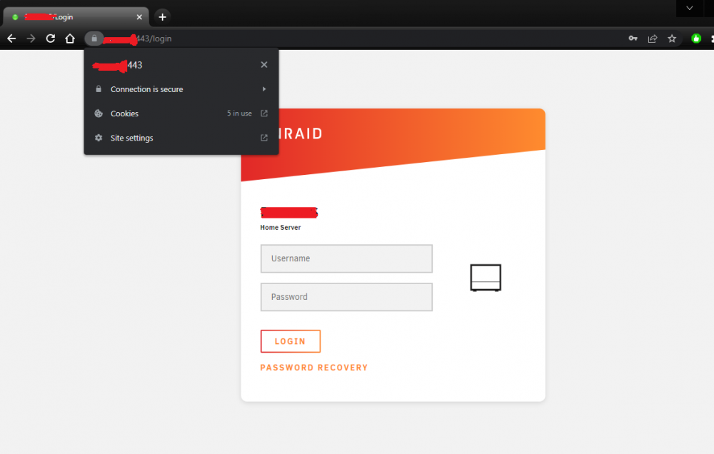
Task: Open the green thumbs-up extension
Action: click(696, 39)
